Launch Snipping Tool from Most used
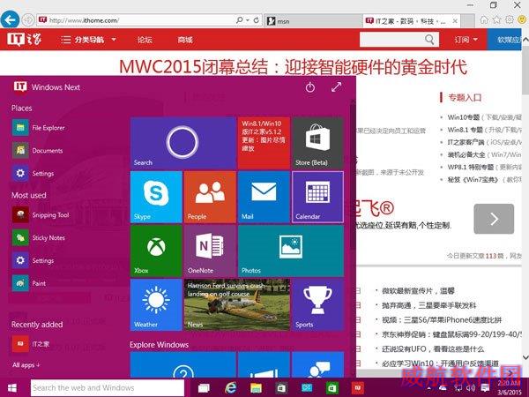This screenshot has width=529, height=397. pos(41,215)
